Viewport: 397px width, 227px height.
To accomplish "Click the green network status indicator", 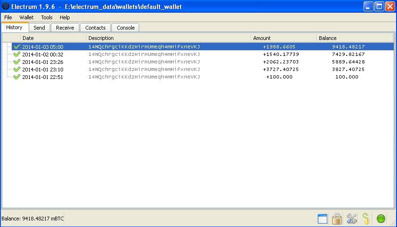I will [381, 219].
